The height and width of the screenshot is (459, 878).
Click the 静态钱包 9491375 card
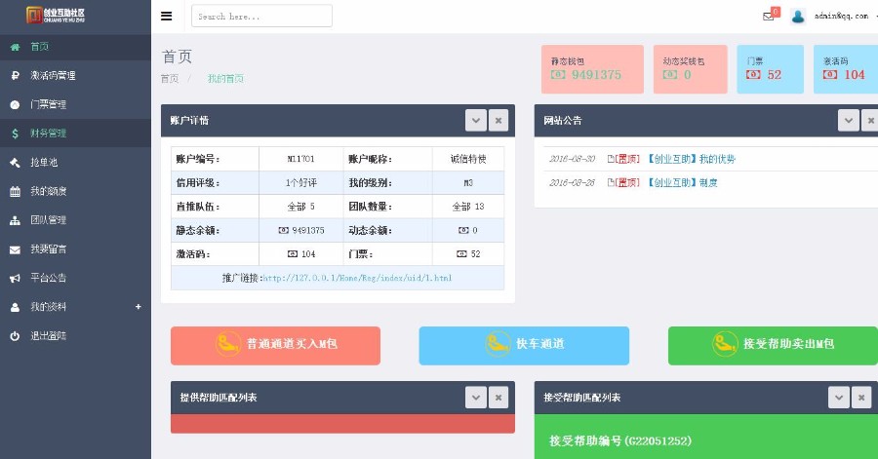(592, 69)
